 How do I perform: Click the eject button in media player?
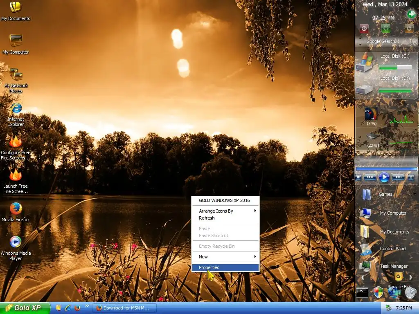(x=411, y=177)
